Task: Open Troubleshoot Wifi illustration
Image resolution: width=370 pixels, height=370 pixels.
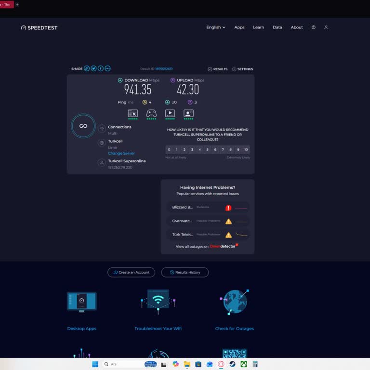Action: (158, 302)
